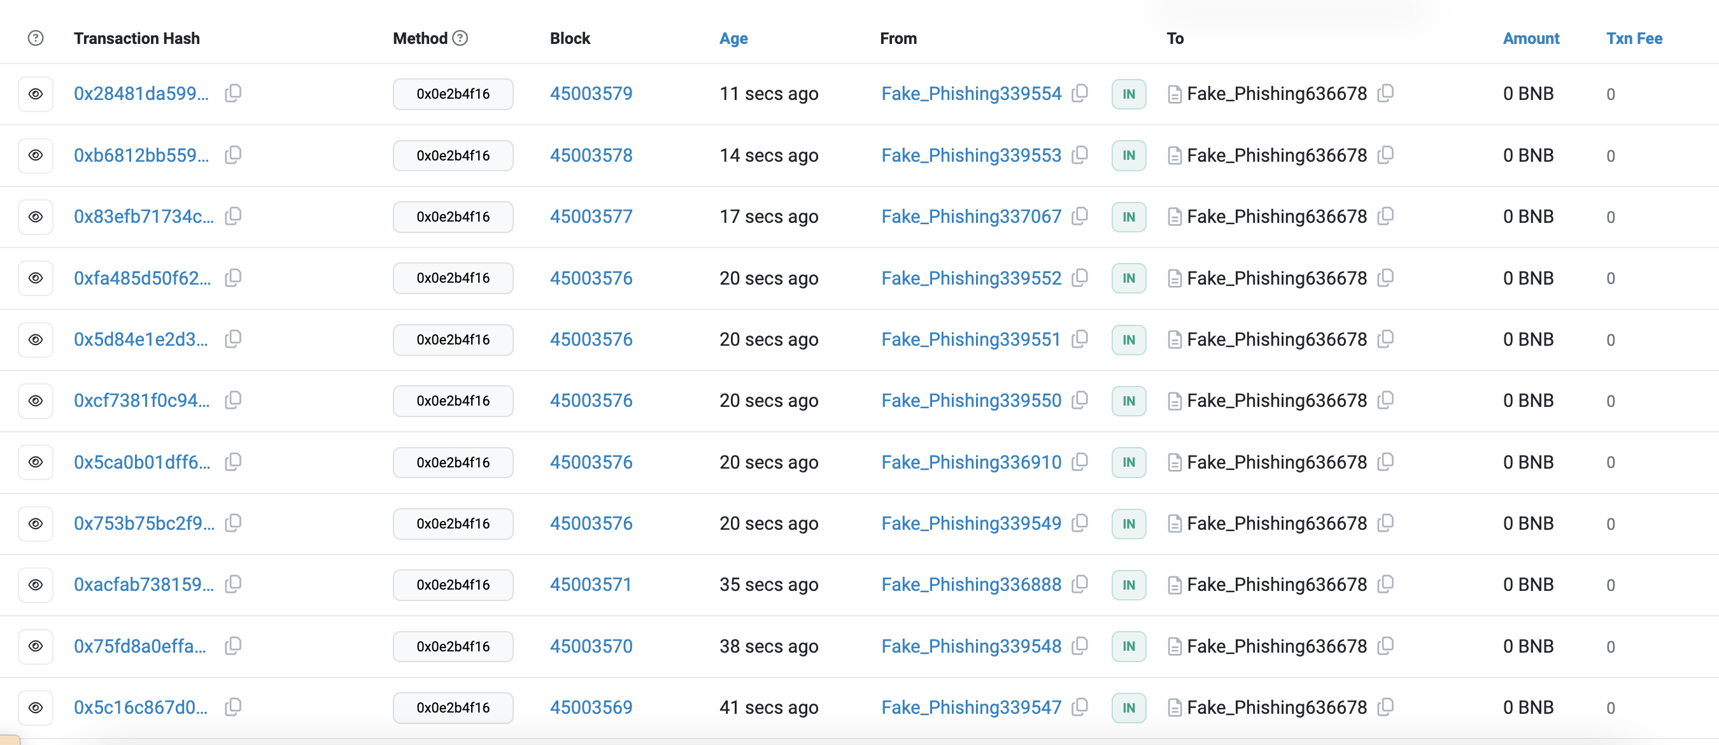Click method badge 0x0e2b4f16 in 0x5c16c867d0 row

coord(453,707)
